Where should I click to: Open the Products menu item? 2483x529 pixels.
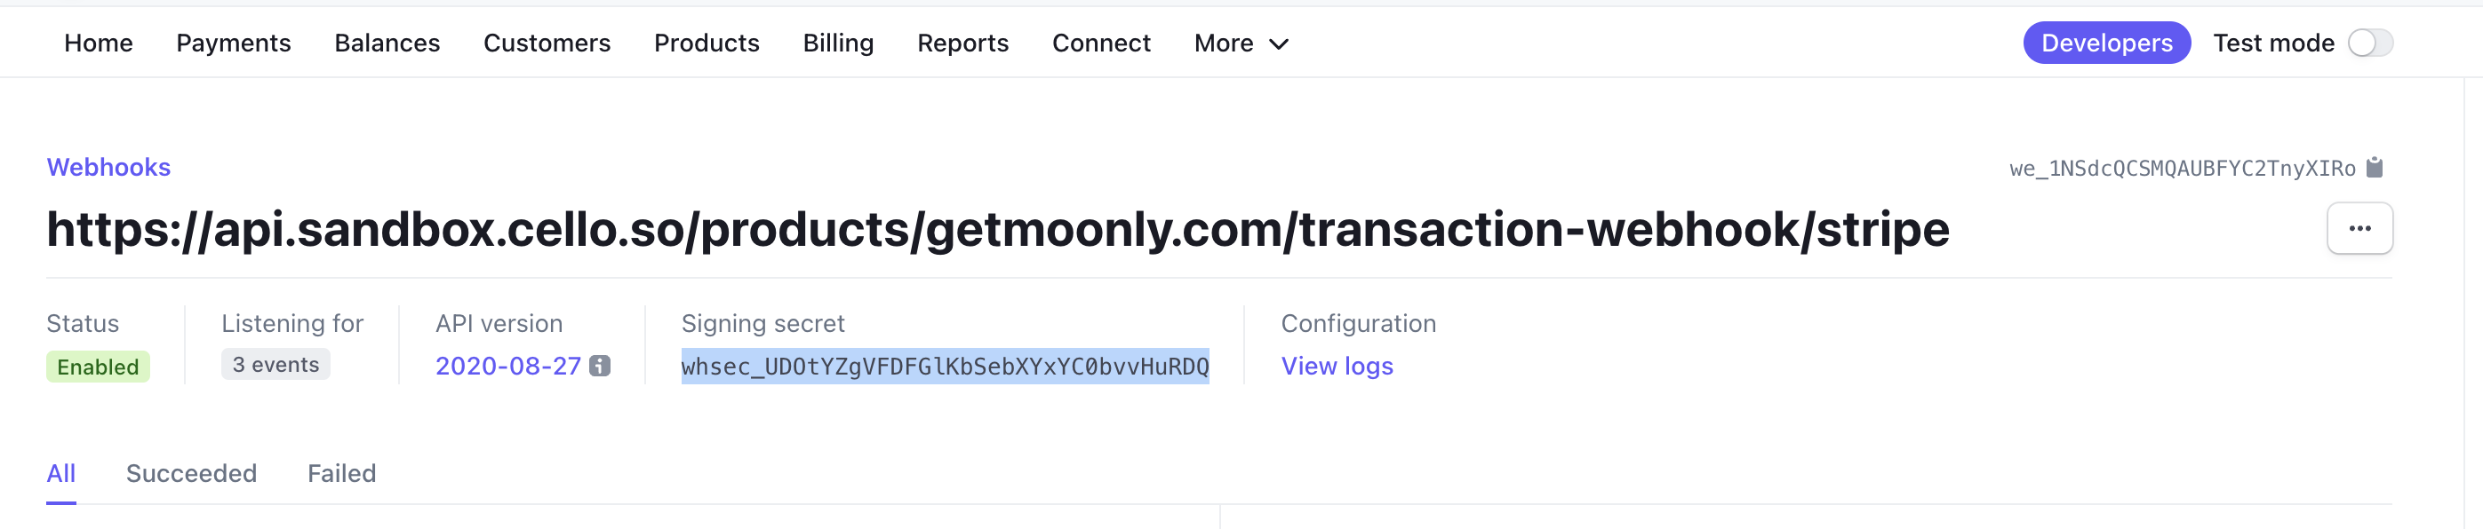(x=707, y=43)
